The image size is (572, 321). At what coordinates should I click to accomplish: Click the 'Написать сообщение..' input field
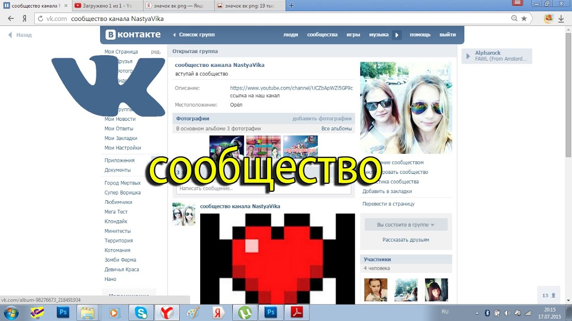pyautogui.click(x=264, y=189)
